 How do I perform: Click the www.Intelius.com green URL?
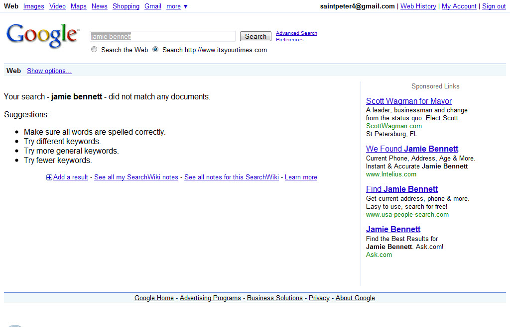(391, 174)
